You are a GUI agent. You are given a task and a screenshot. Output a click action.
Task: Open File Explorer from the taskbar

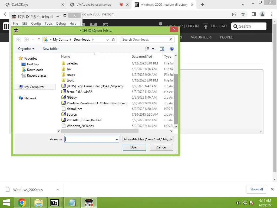[39, 203]
